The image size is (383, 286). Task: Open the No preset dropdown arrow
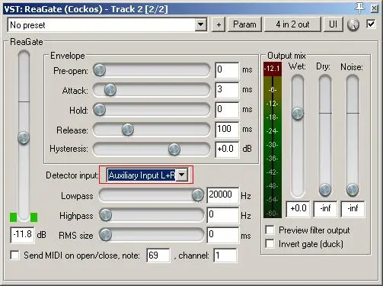click(x=201, y=24)
